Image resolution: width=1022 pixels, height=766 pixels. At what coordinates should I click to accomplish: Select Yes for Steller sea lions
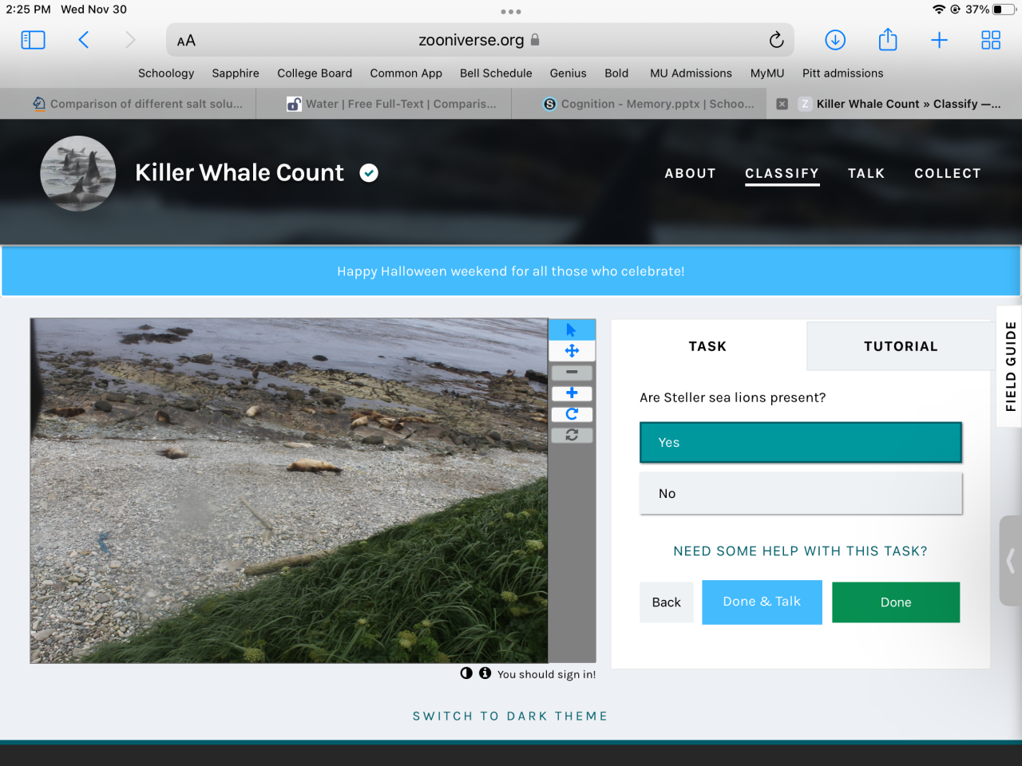click(801, 443)
